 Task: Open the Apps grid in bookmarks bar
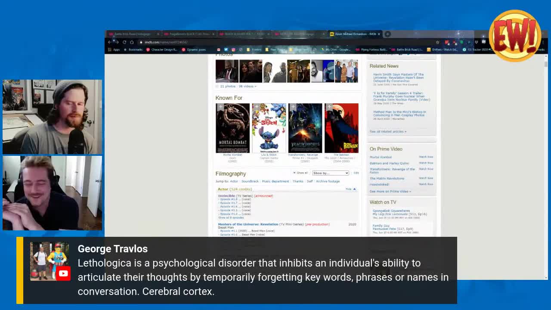(114, 50)
